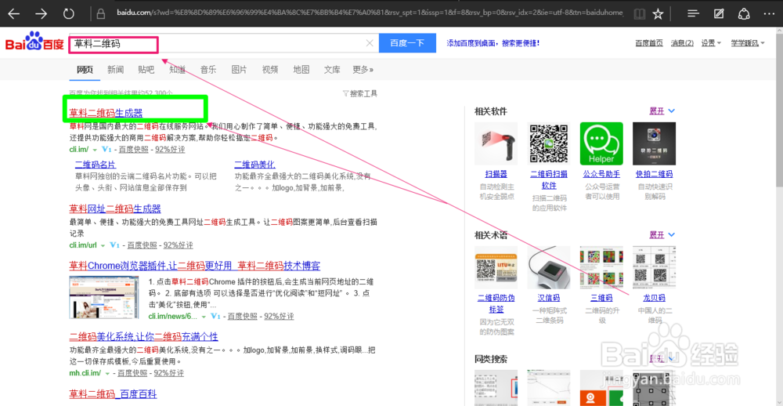Click the 百度首页 link

point(649,43)
